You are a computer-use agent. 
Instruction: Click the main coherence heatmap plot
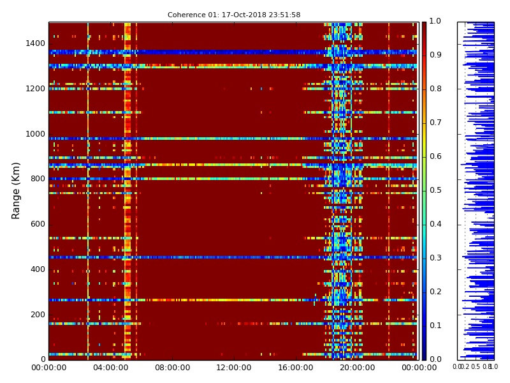233,191
